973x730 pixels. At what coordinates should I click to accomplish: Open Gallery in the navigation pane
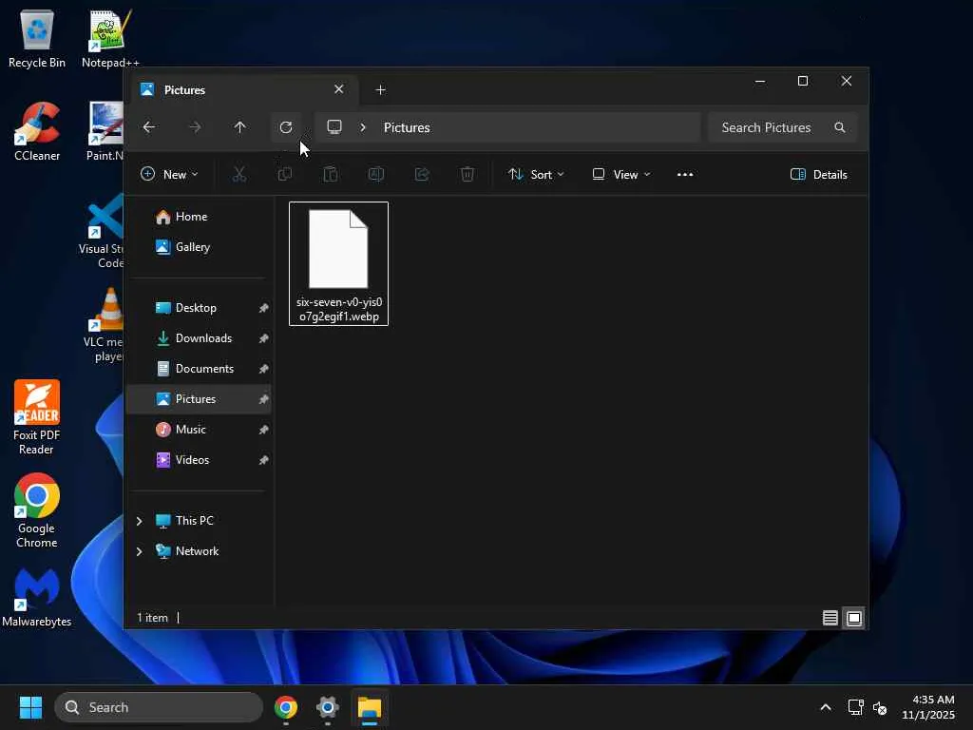coord(199,247)
